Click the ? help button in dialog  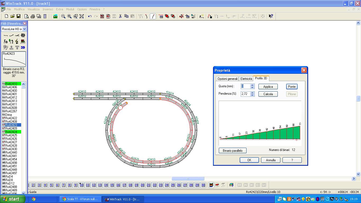(x=292, y=160)
